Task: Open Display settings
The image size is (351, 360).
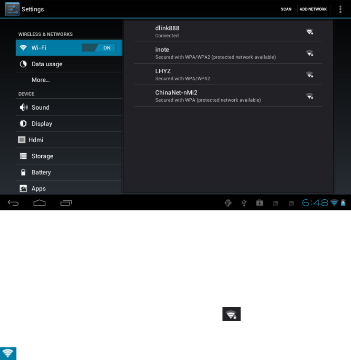Action: click(x=69, y=124)
